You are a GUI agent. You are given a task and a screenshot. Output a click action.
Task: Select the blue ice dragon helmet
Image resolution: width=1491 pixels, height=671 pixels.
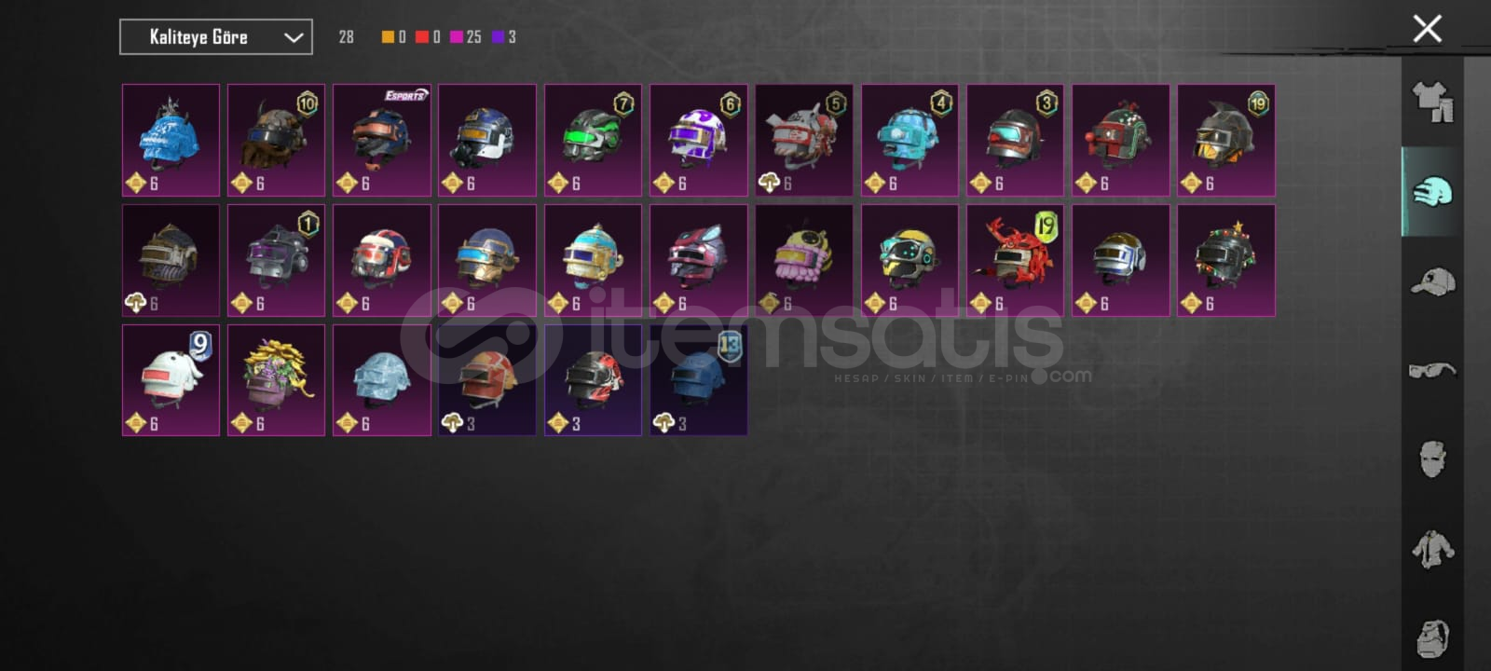pos(171,140)
